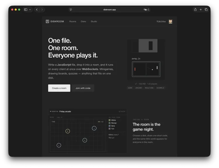
Task: Click the 'The room is the game night.' heading
Action: 147,127
